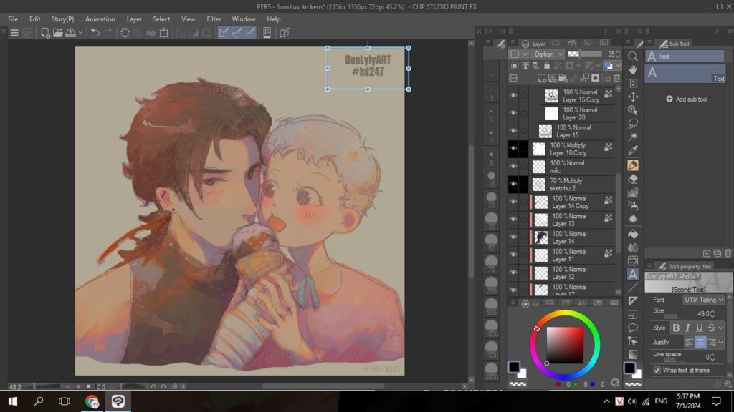Select the Eraser tool

[633, 179]
